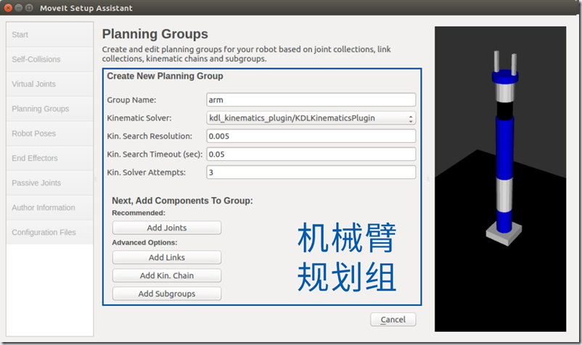Click the Add Joints button

(x=167, y=228)
